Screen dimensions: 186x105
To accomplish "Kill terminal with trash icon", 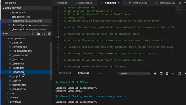I will point(167,73).
